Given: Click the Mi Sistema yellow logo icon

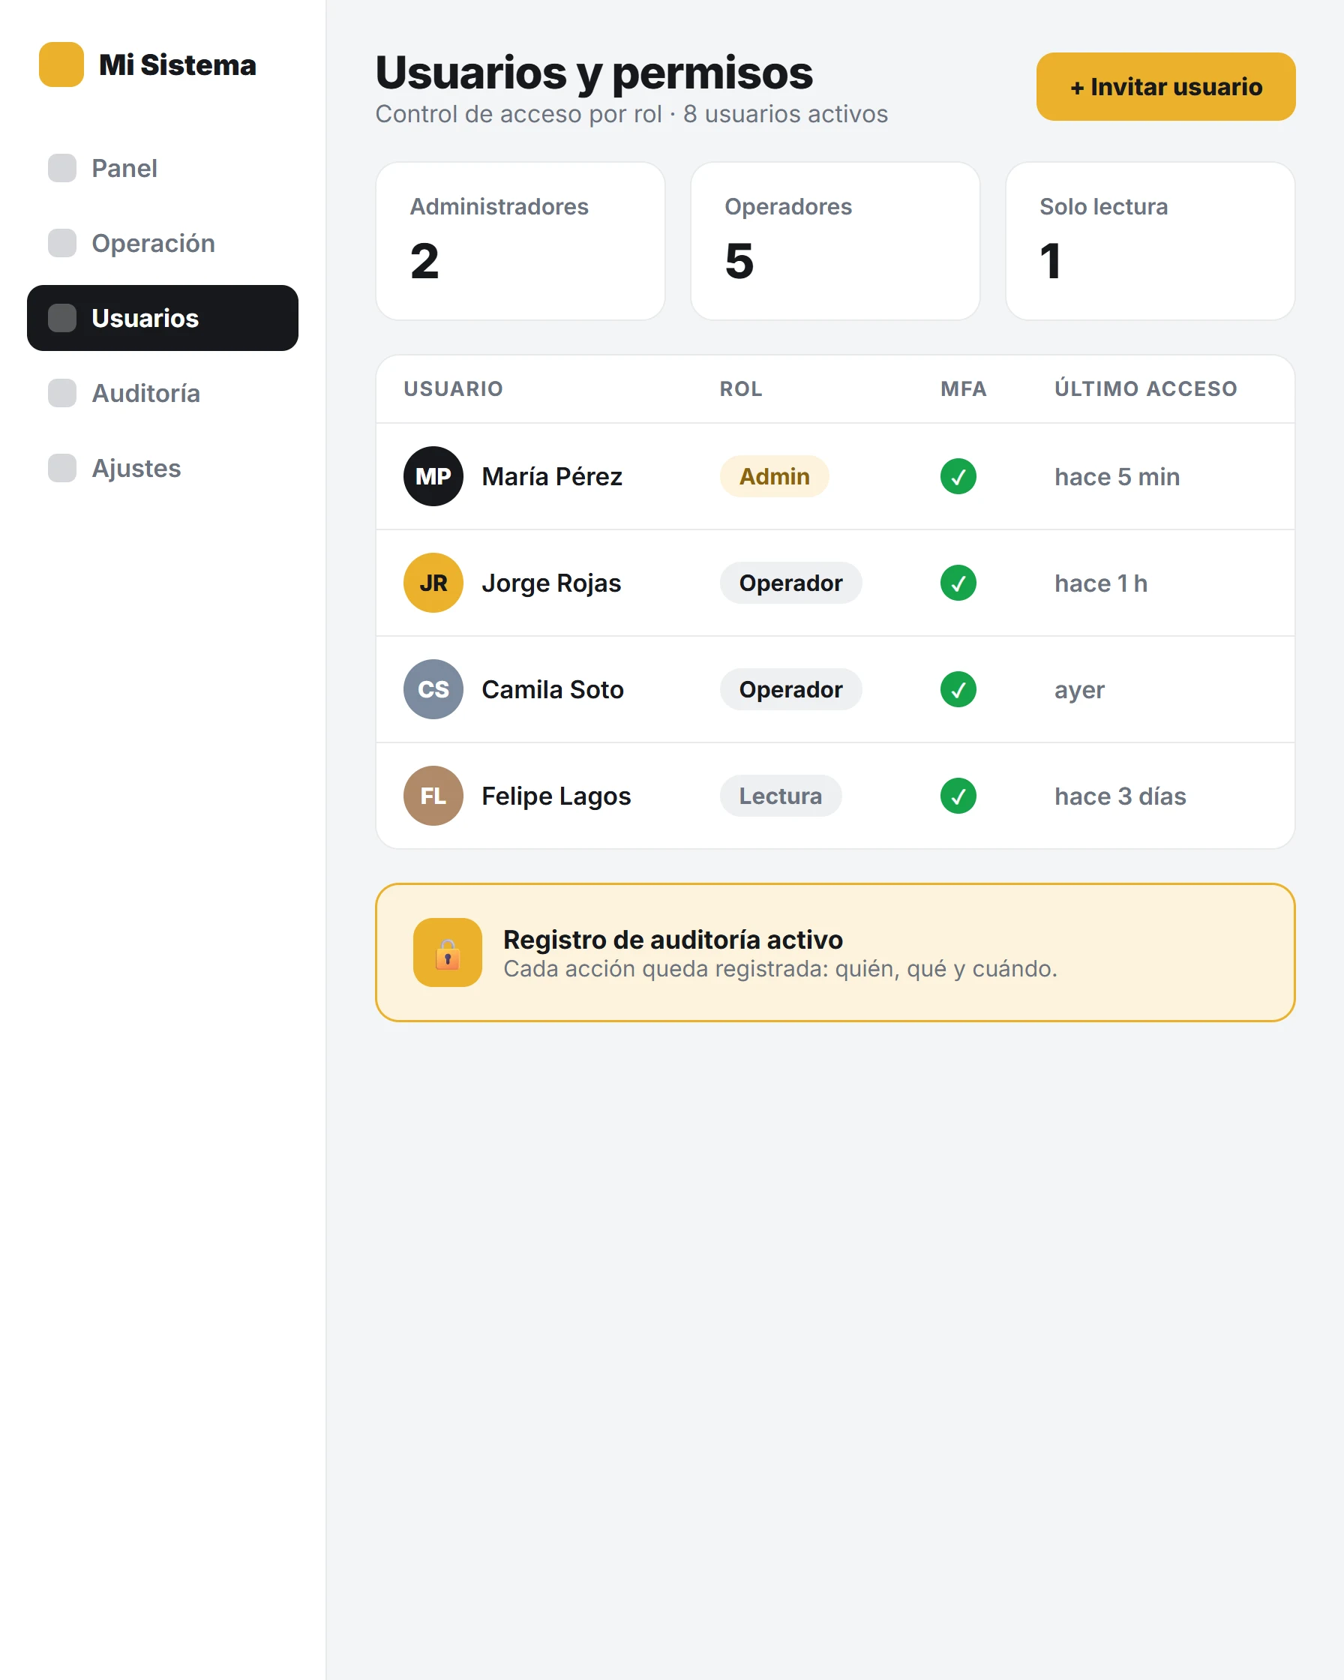Looking at the screenshot, I should click(x=61, y=64).
